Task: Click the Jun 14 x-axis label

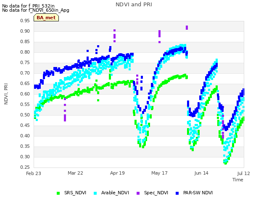Action: pos(201,173)
